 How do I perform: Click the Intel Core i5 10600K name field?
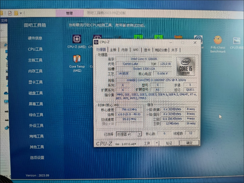pyautogui.click(x=144, y=59)
